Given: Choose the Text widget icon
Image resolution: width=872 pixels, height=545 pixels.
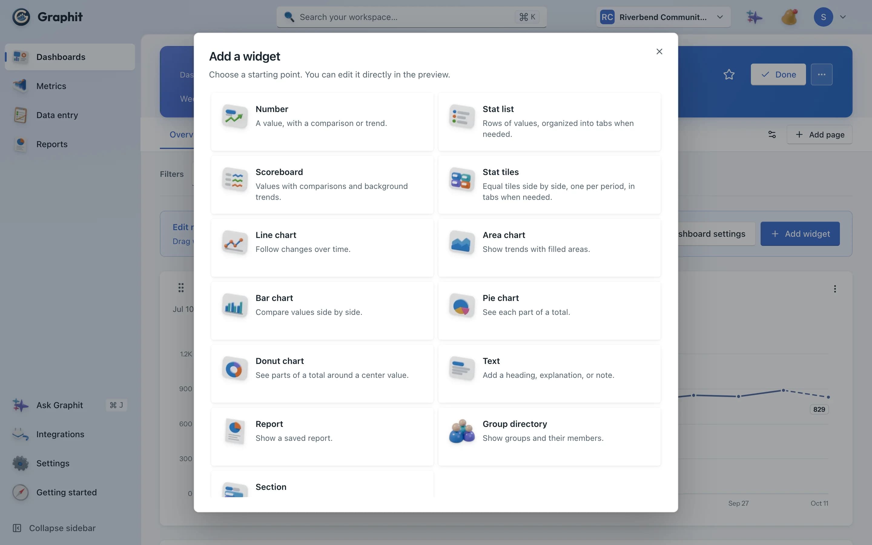Looking at the screenshot, I should (461, 369).
